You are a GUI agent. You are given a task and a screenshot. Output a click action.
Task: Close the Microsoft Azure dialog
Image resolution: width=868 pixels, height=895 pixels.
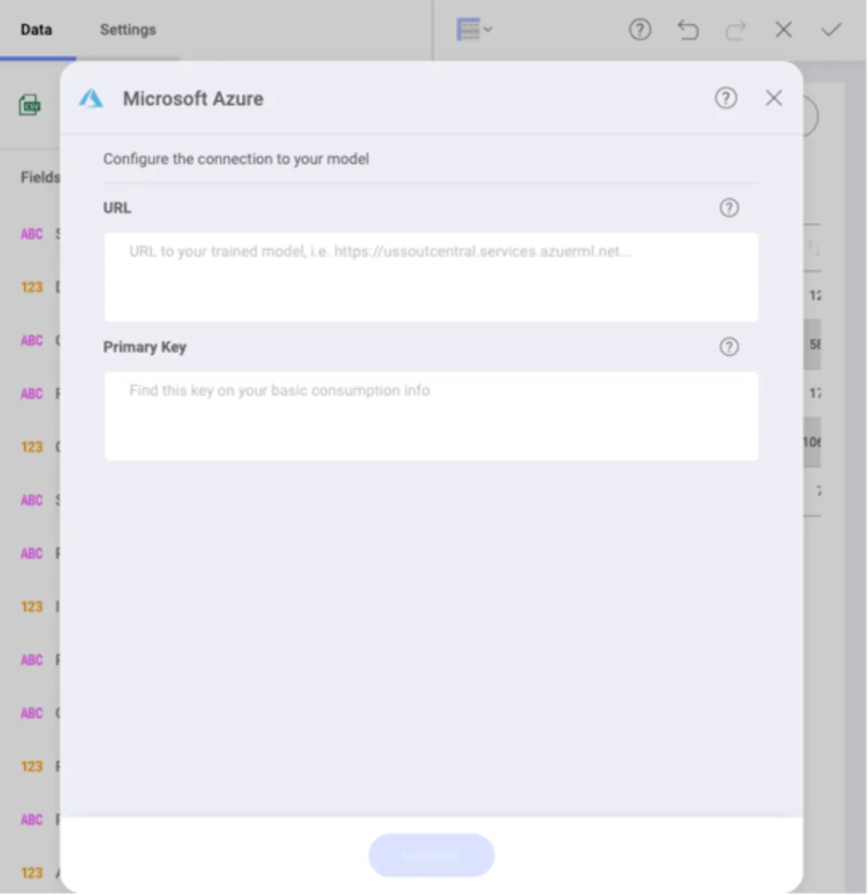[773, 98]
